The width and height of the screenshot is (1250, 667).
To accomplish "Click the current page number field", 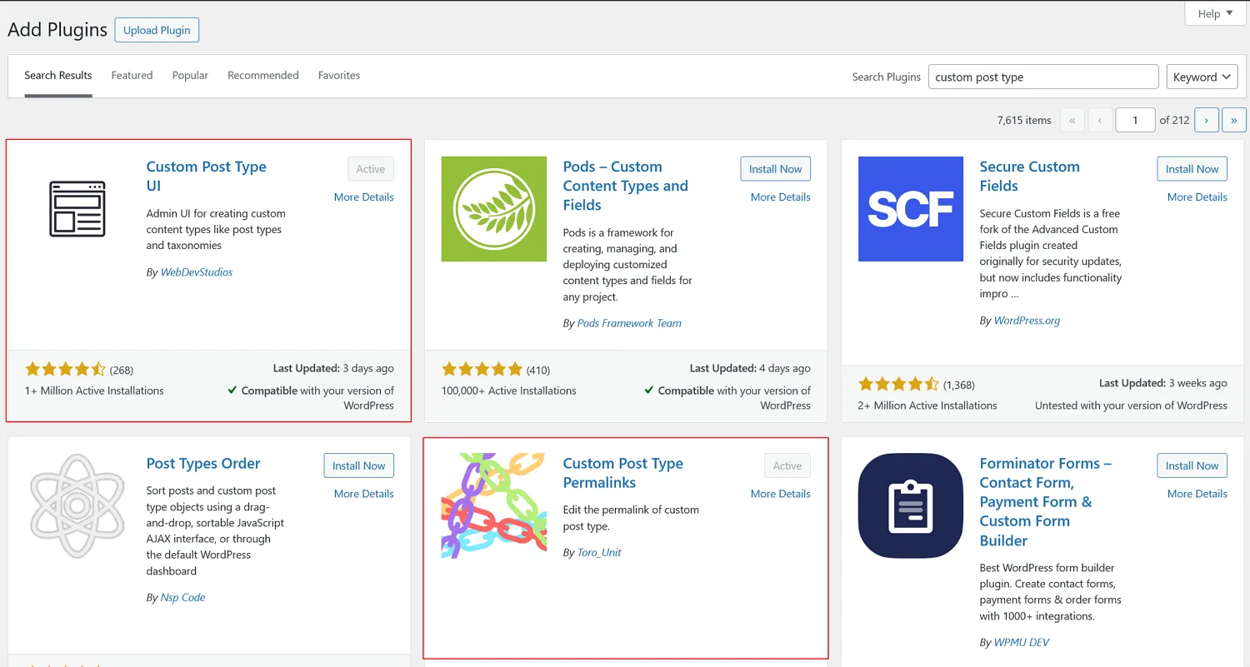I will coord(1135,120).
